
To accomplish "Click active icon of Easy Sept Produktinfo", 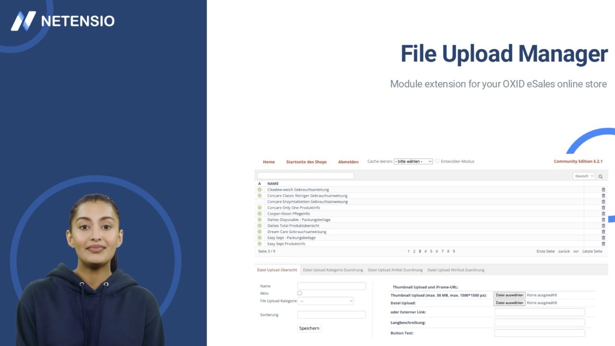I will tap(259, 244).
